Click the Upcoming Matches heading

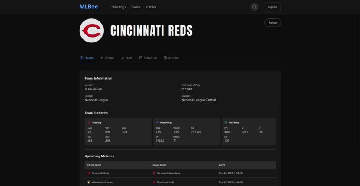pos(99,156)
